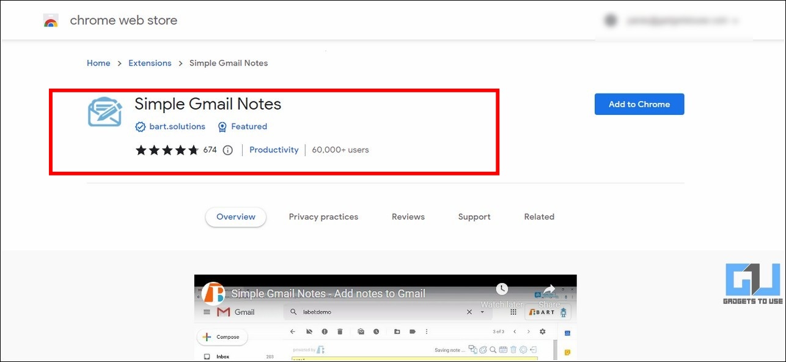Click the 'chrome web store' header text
Viewport: 786px width, 362px height.
[123, 20]
